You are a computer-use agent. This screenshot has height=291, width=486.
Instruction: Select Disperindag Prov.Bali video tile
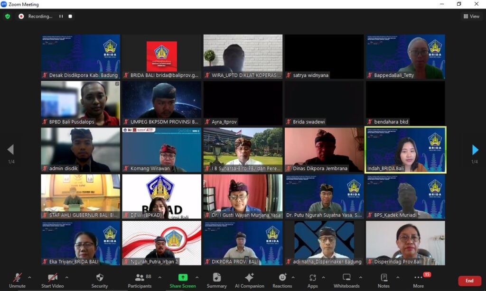coord(405,243)
